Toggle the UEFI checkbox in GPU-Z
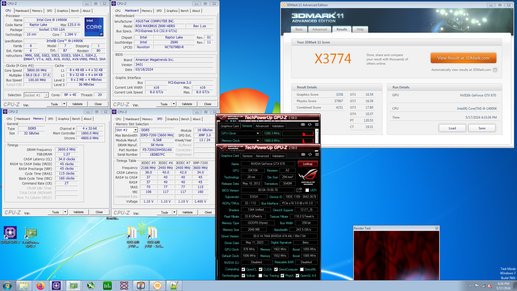This screenshot has width=517, height=291. (307, 190)
